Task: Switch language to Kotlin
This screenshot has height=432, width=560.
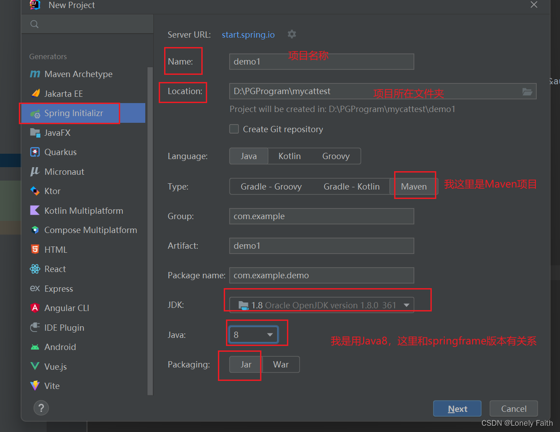Action: coord(289,156)
